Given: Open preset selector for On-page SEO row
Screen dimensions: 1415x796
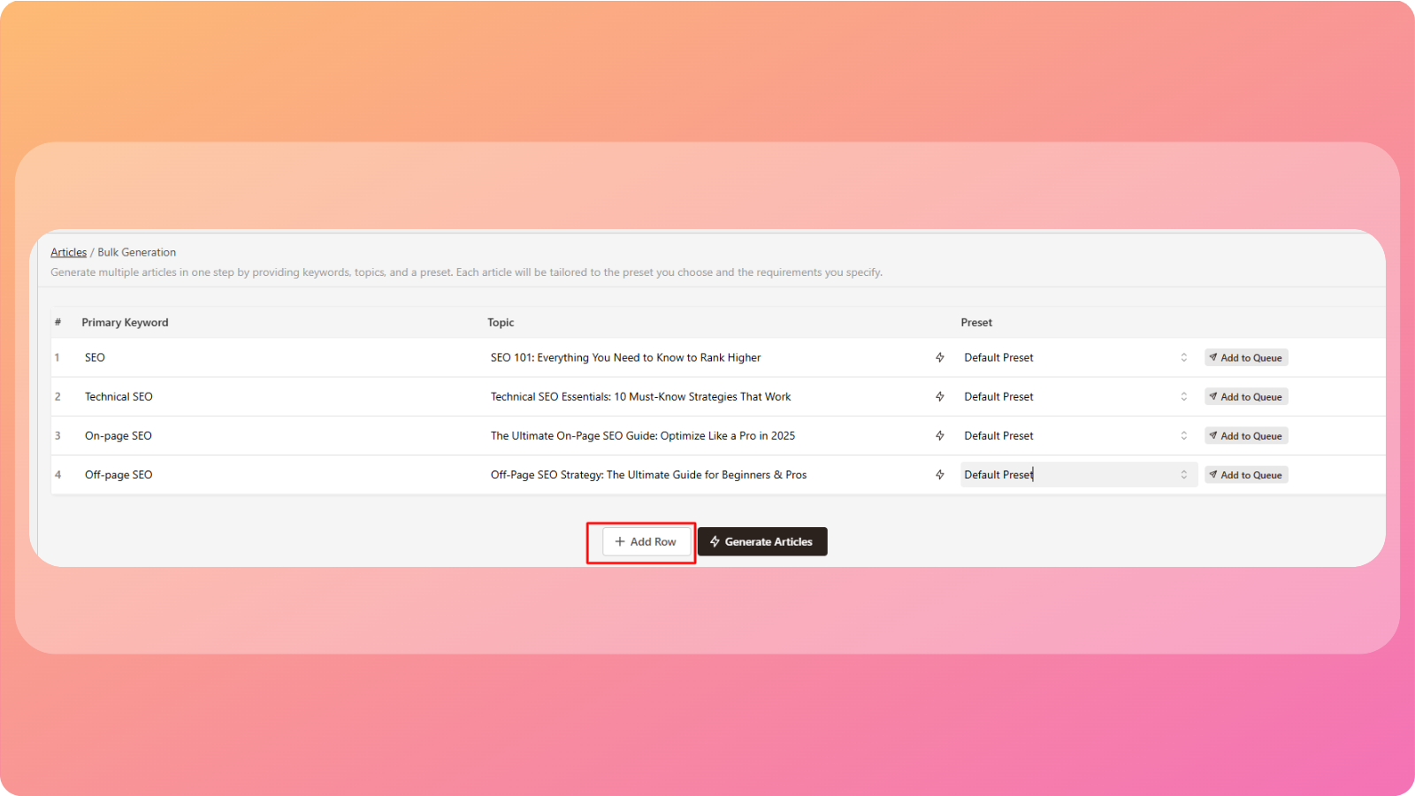Looking at the screenshot, I should (x=1076, y=435).
